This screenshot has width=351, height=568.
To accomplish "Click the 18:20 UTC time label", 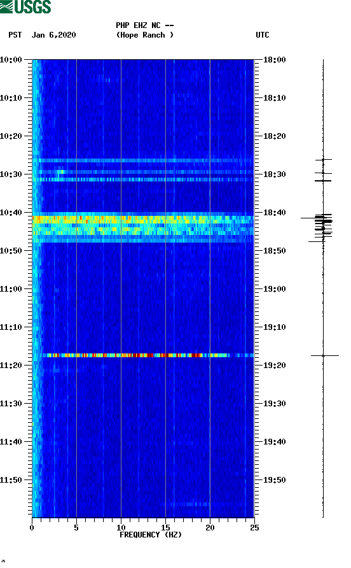I will click(x=274, y=136).
